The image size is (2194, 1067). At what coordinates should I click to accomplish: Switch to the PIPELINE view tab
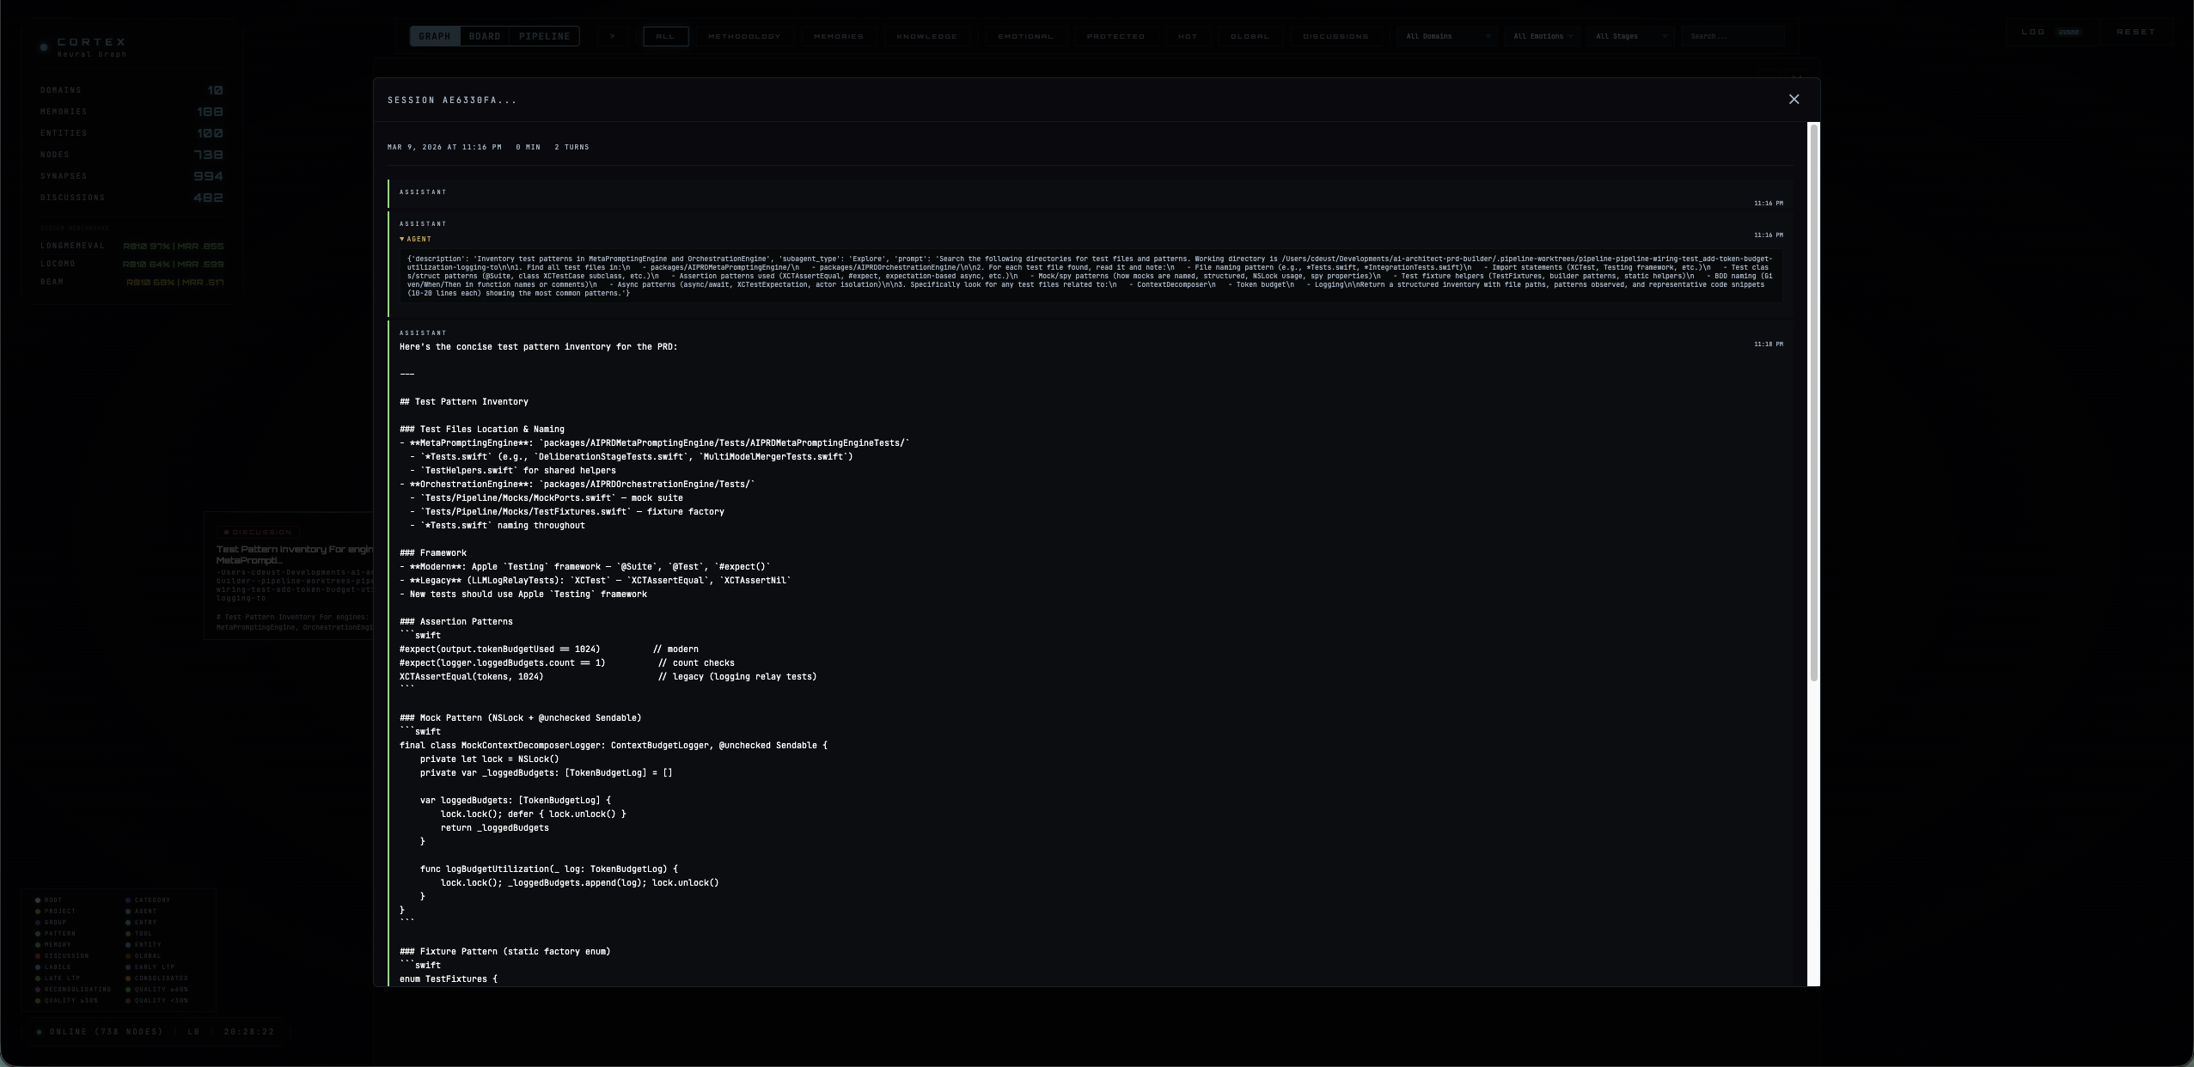pyautogui.click(x=545, y=36)
